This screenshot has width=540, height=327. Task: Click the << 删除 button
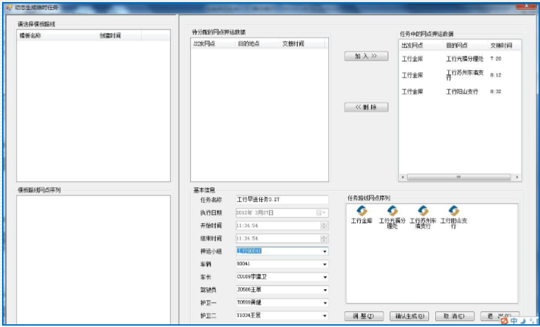click(x=366, y=107)
